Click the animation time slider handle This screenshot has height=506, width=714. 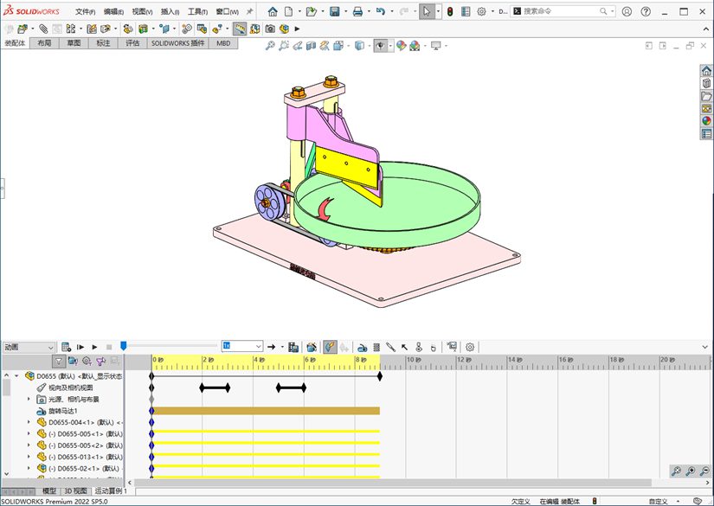tap(123, 346)
